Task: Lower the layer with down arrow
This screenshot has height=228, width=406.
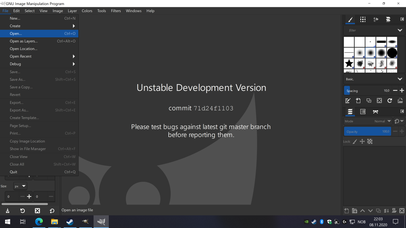Action: 370,211
